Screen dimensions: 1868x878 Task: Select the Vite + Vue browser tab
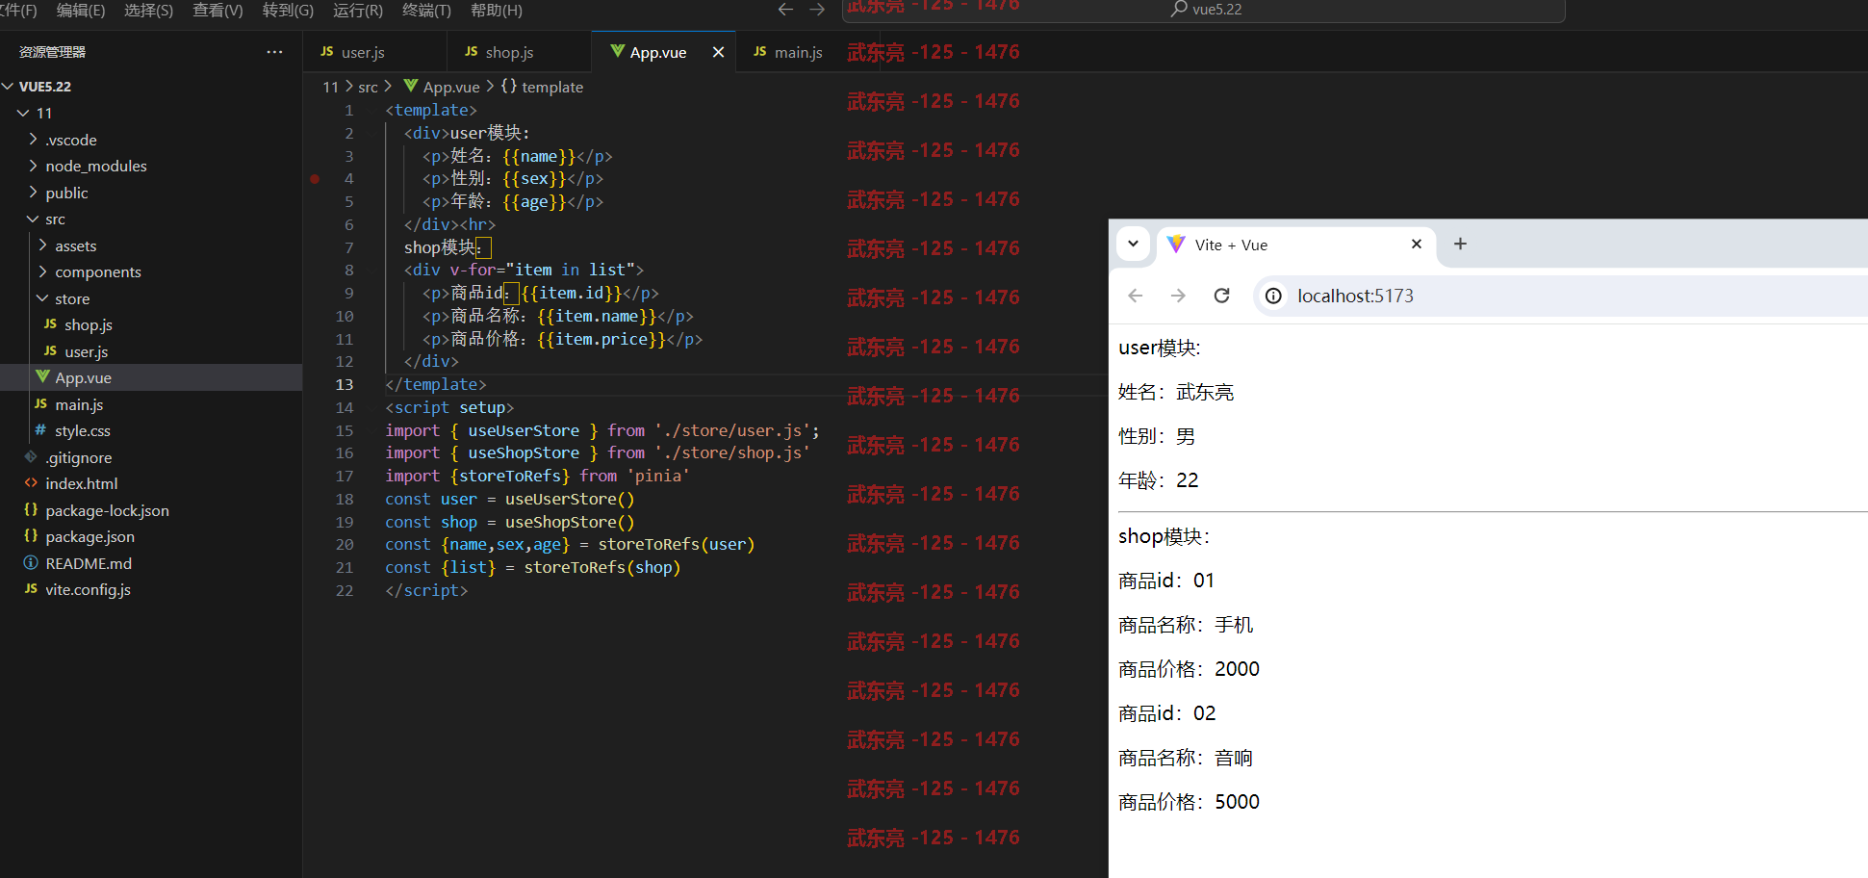(x=1294, y=245)
